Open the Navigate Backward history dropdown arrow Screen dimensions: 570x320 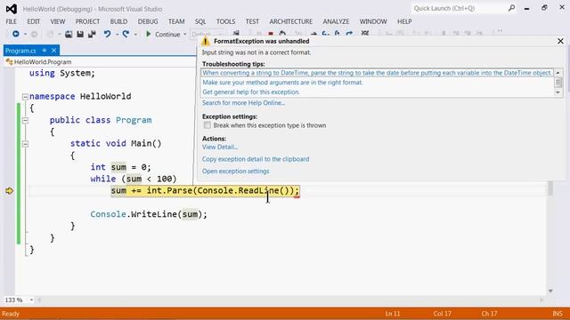tap(25, 34)
